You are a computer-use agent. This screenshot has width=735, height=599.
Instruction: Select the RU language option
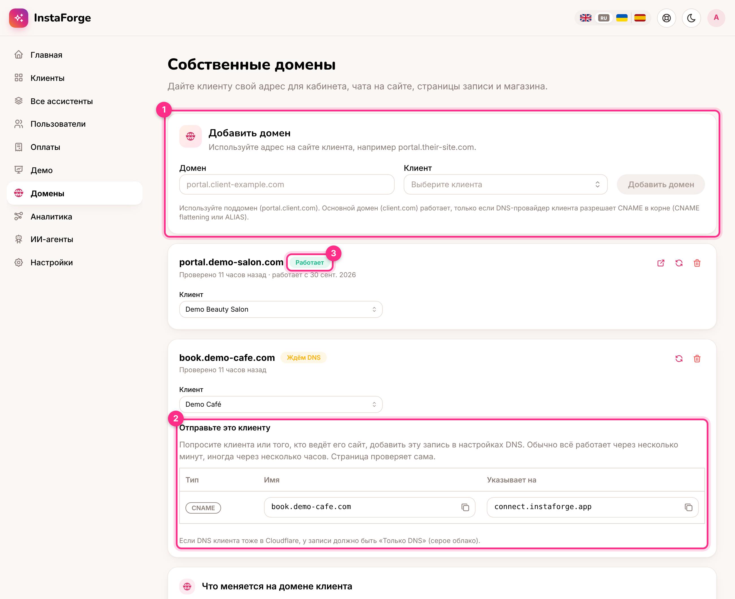[603, 18]
